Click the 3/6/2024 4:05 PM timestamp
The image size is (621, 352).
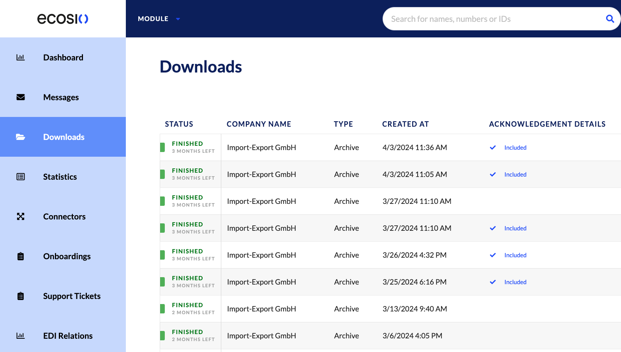point(412,336)
